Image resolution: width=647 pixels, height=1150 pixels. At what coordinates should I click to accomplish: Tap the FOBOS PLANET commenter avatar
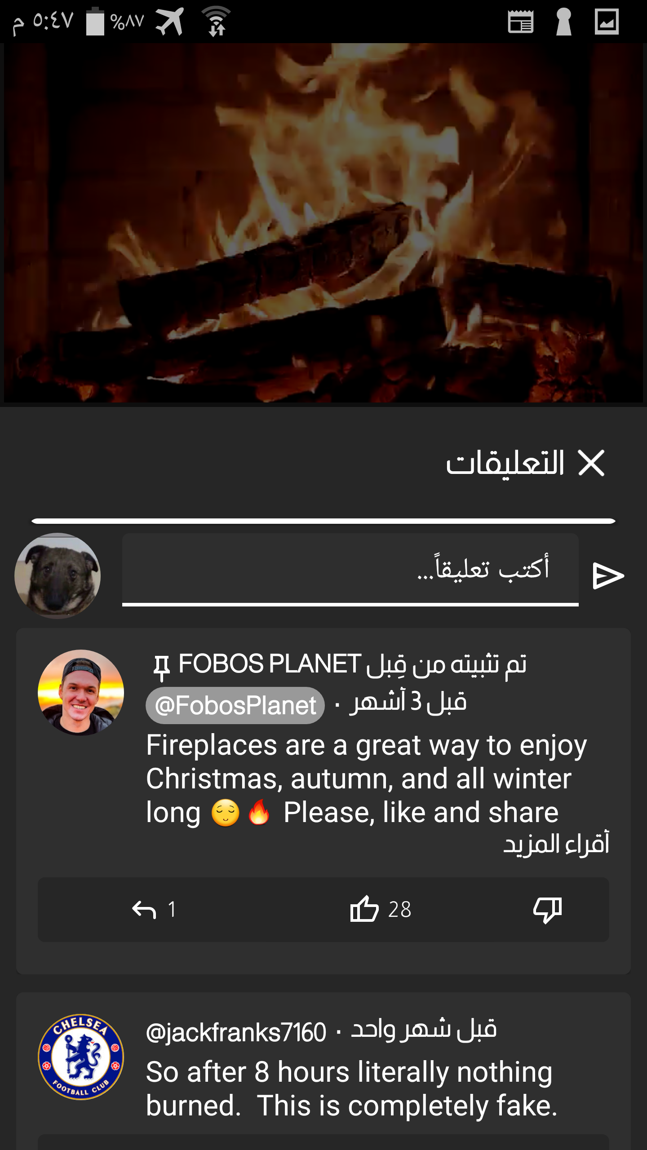[81, 692]
